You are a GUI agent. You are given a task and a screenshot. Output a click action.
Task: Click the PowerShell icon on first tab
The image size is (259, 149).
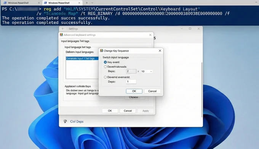tap(5, 3)
